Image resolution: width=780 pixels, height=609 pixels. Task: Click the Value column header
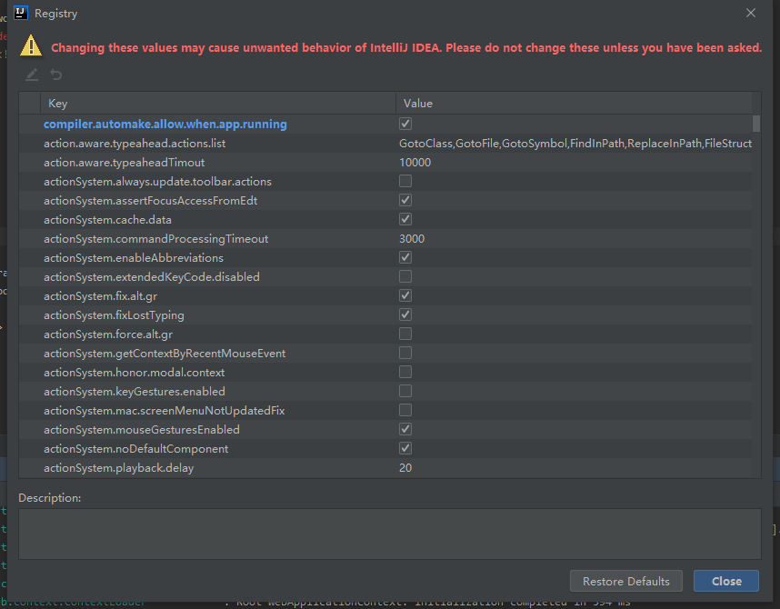coord(574,104)
